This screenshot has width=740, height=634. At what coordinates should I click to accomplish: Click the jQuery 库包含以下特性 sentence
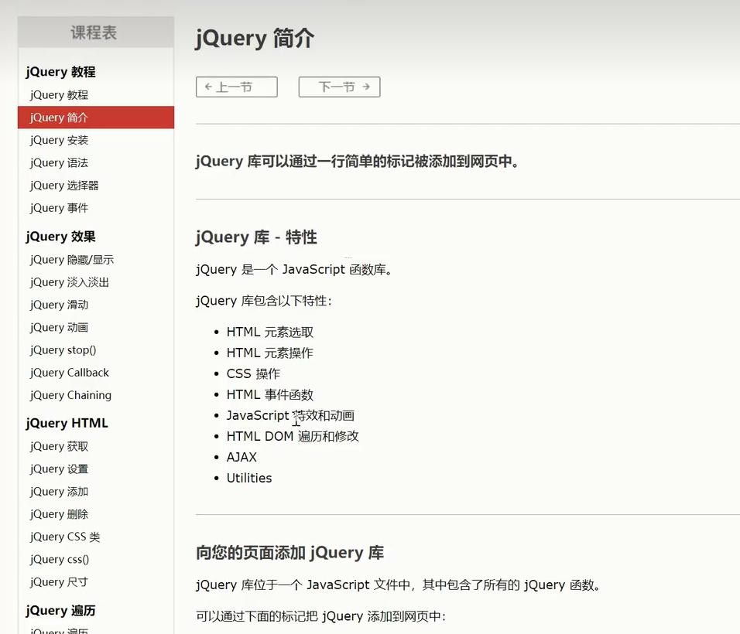click(264, 302)
